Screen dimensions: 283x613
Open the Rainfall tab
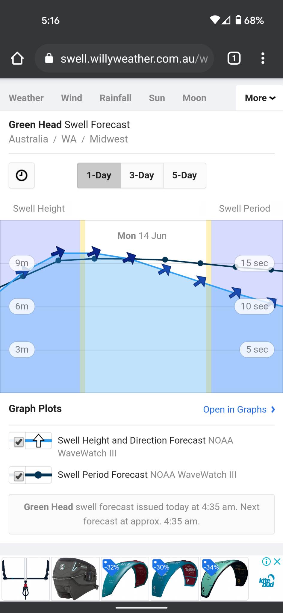coord(115,98)
